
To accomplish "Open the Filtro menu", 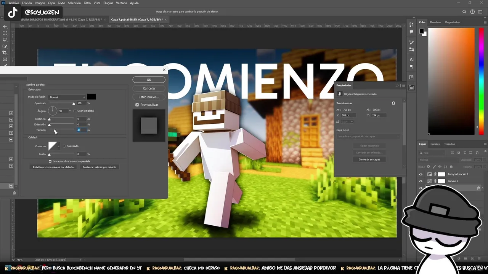I will [x=87, y=3].
